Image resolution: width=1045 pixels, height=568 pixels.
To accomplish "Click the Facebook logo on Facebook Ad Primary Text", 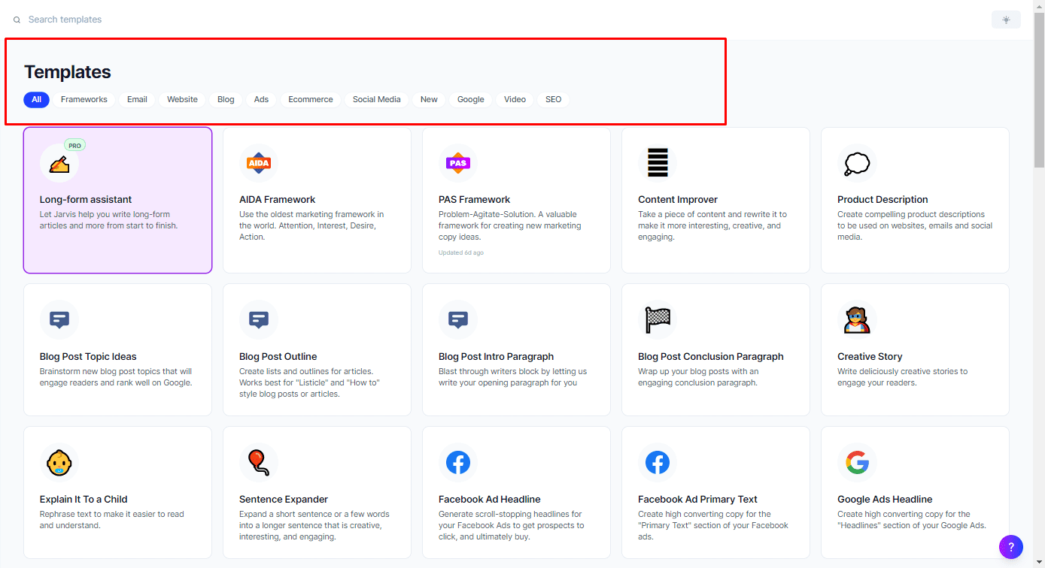I will pyautogui.click(x=658, y=463).
